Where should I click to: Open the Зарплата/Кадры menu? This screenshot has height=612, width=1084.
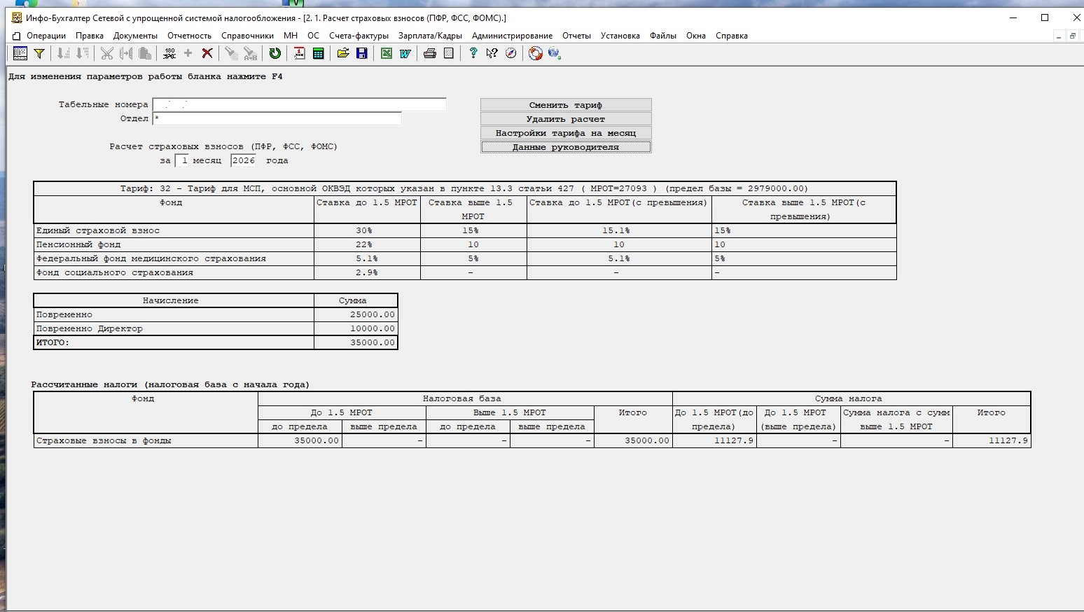pyautogui.click(x=430, y=36)
